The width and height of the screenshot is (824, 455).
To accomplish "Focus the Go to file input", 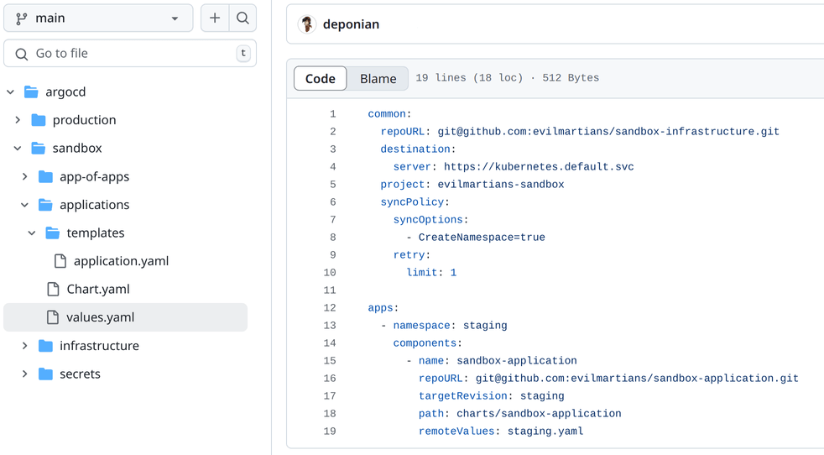I will click(130, 53).
